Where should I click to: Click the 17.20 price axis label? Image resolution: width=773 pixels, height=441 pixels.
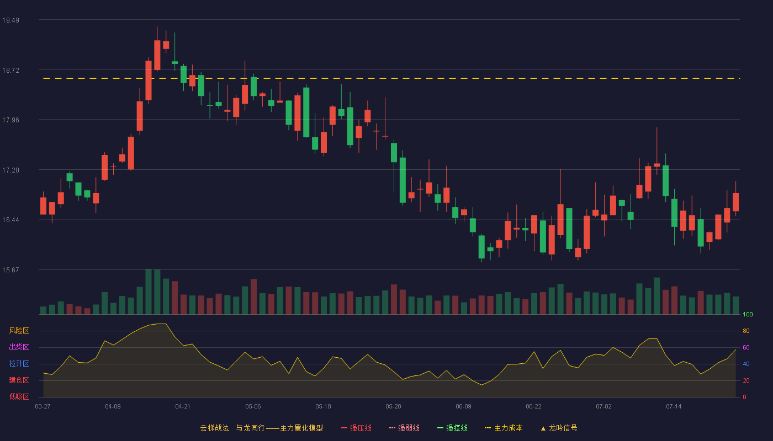tap(10, 170)
